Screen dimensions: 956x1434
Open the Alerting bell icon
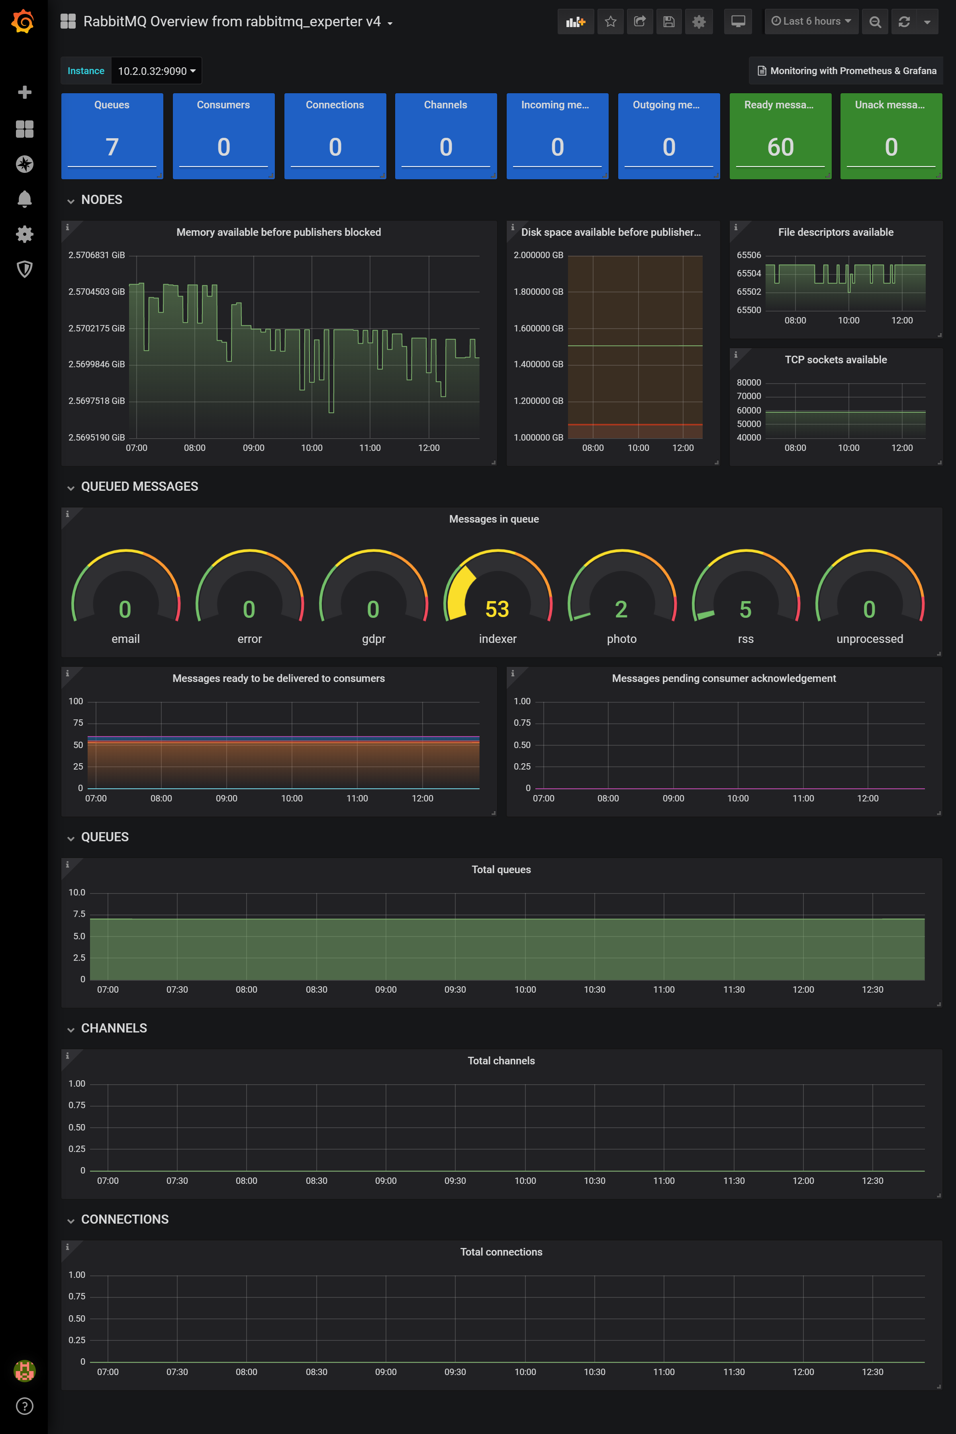24,199
